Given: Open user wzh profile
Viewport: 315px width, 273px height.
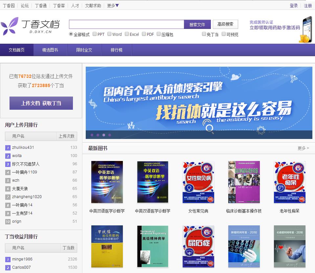Looking at the screenshot, I should pos(16,180).
